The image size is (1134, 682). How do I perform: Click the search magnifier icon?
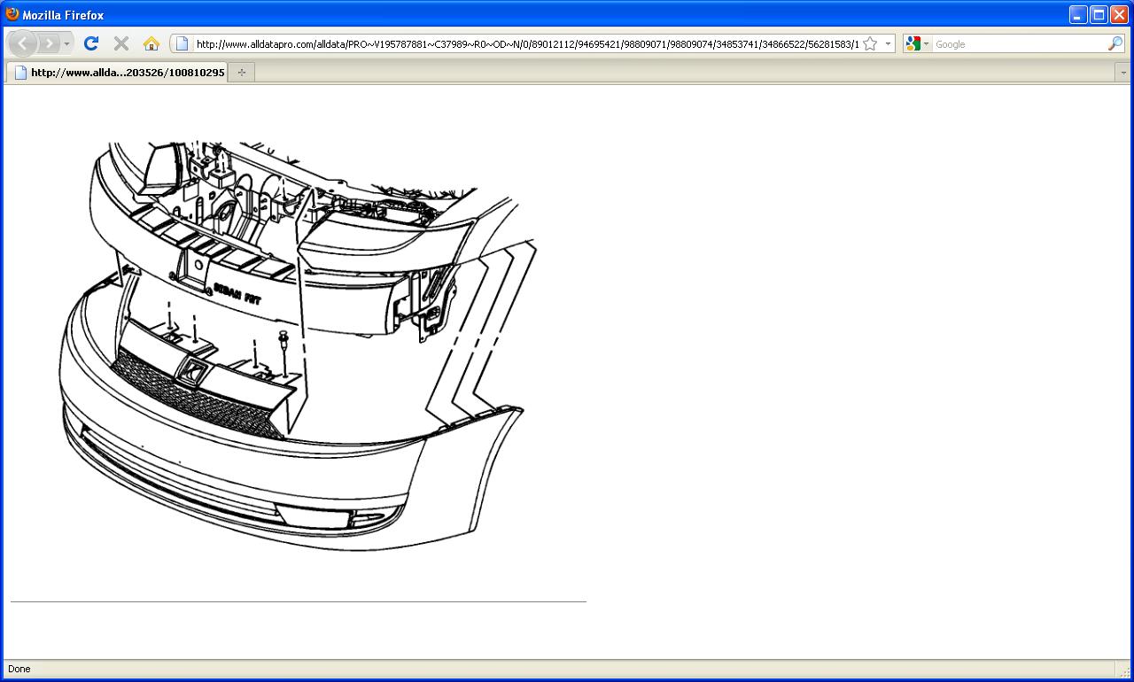pos(1115,43)
